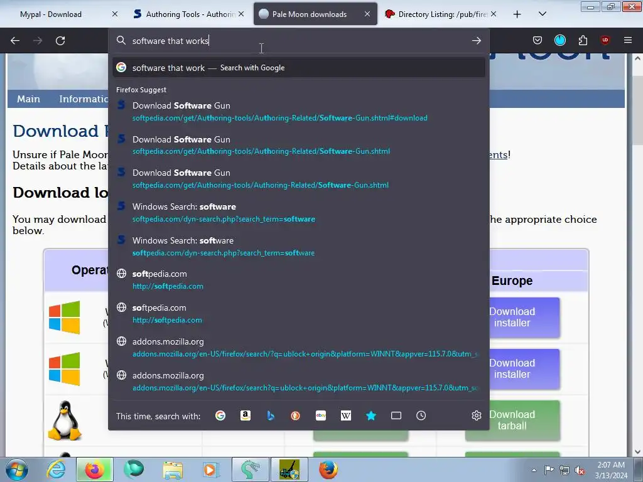Open the dragon icon taskbar app

pos(250,469)
